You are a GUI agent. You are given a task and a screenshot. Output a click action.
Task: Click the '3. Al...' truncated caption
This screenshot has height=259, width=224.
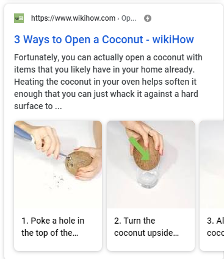215,221
